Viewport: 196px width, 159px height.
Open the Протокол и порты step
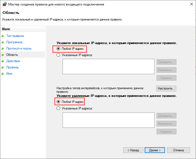pyautogui.click(x=19, y=48)
